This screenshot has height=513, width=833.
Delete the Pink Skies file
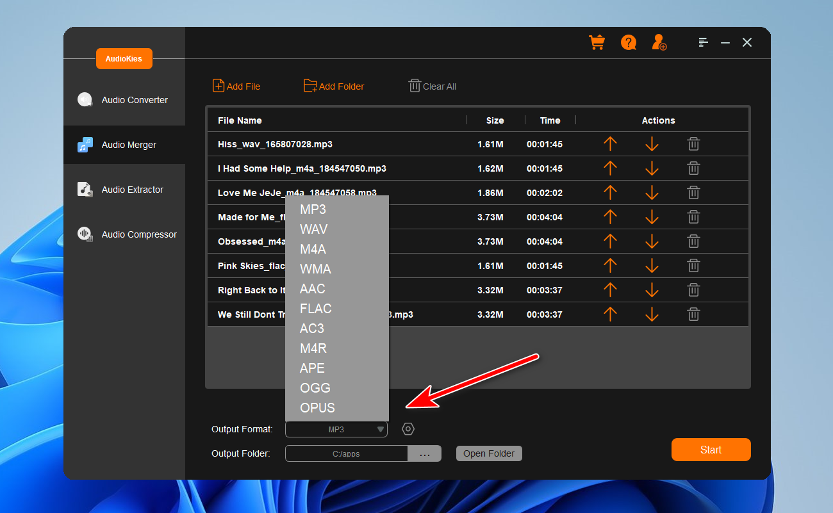(693, 266)
